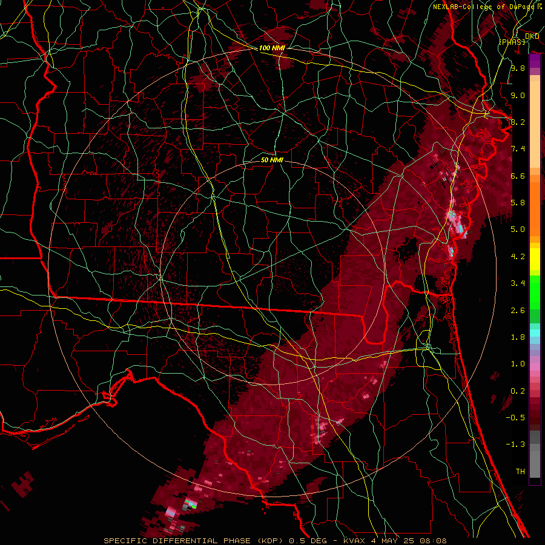Click the 3.4 value on the scale
Image resolution: width=545 pixels, height=545 pixels.
click(x=518, y=283)
